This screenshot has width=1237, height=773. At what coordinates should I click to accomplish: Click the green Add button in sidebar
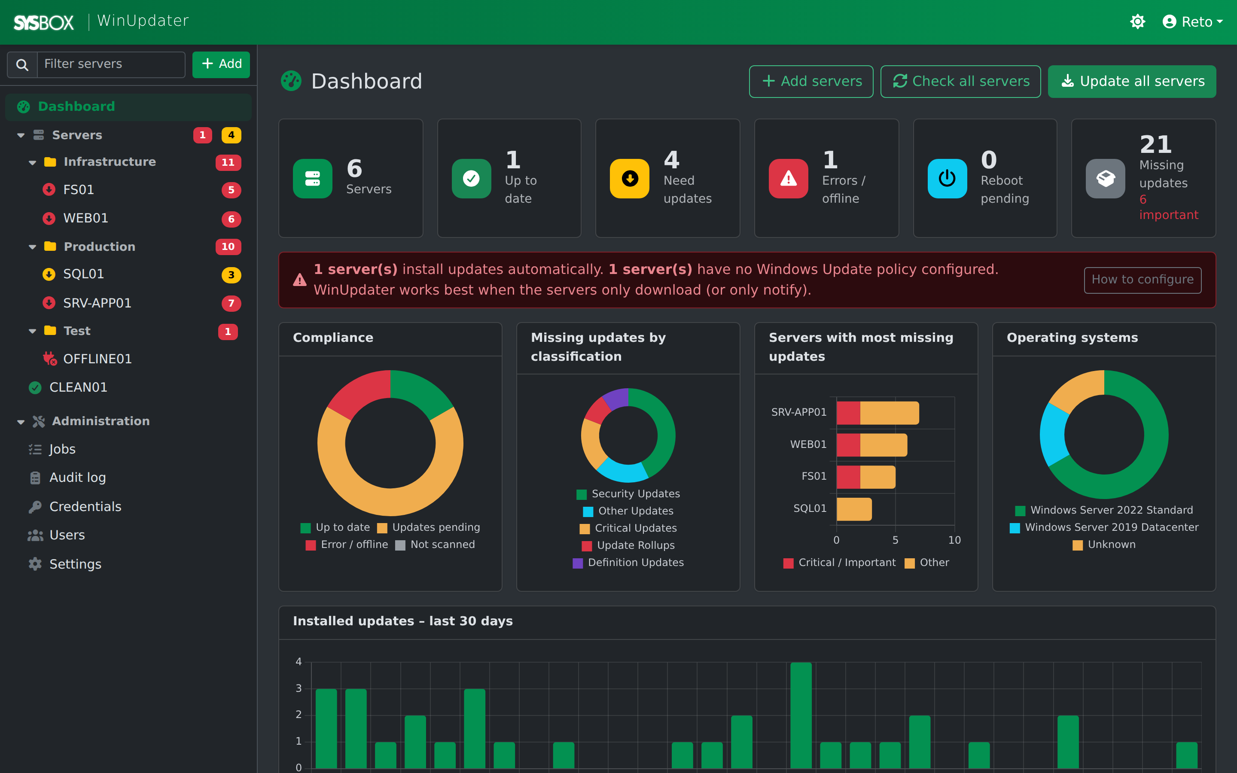point(221,64)
